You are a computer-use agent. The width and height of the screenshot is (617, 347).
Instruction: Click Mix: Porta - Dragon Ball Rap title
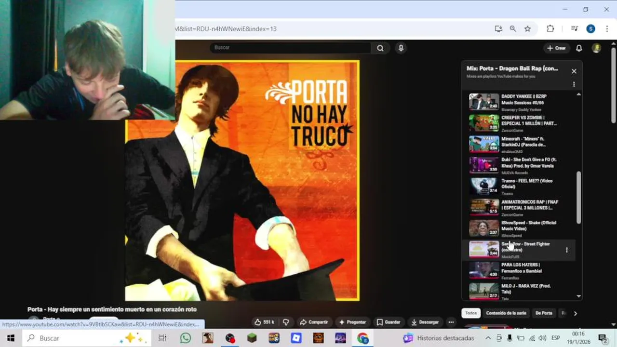pos(512,68)
